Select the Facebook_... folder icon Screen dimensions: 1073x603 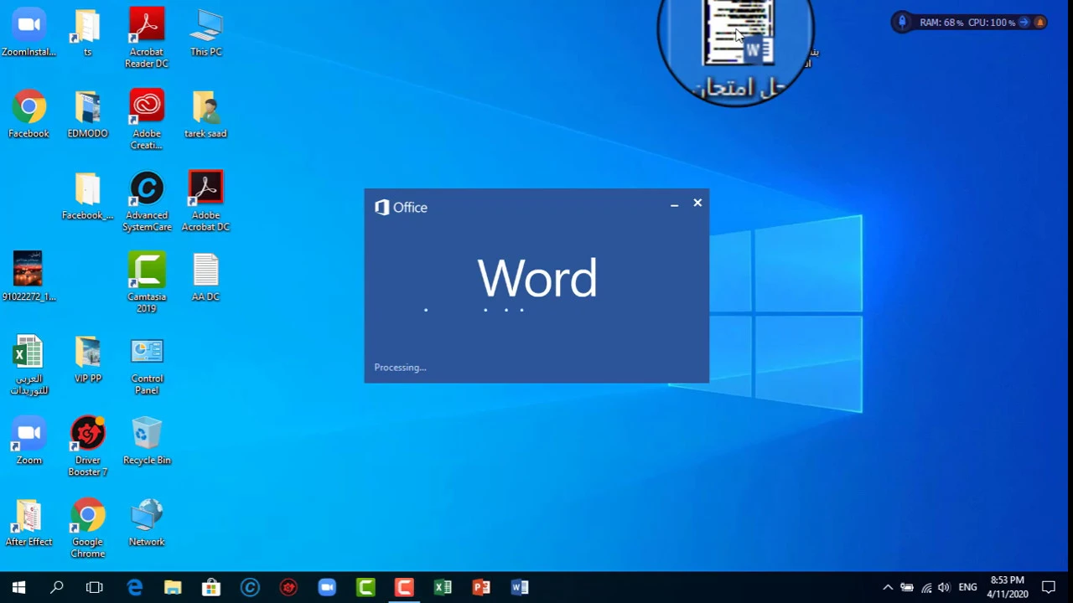point(87,197)
